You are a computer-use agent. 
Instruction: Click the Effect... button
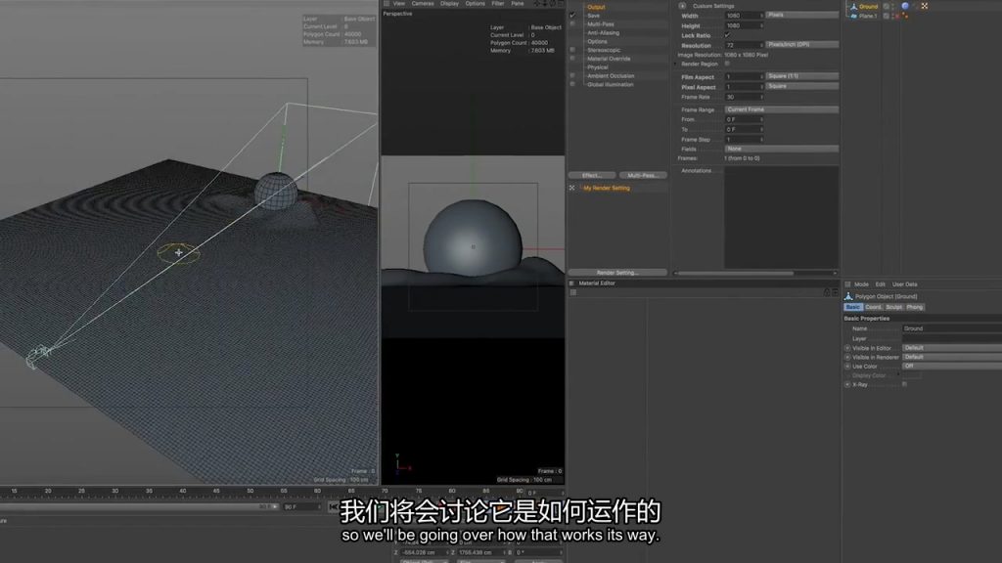pyautogui.click(x=592, y=175)
